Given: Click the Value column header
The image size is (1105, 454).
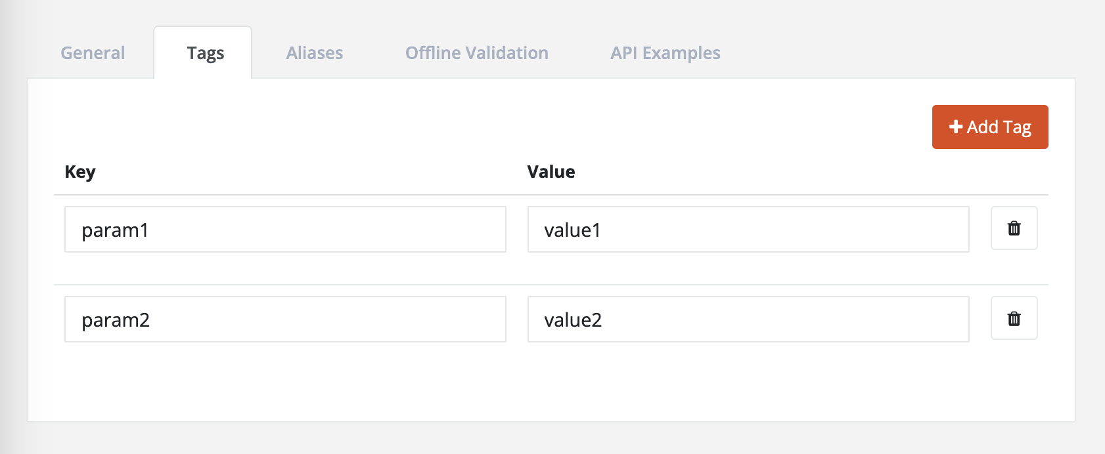Looking at the screenshot, I should coord(551,172).
